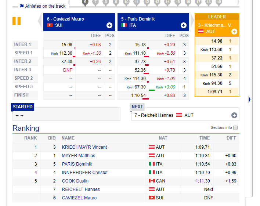Image resolution: width=260 pixels, height=206 pixels.
Task: Select bib marker 6 on timeline
Action: click(x=85, y=3)
